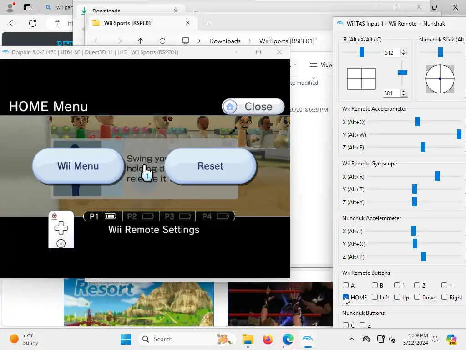Go up one folder in File Explorer
466x350 pixels.
140,41
